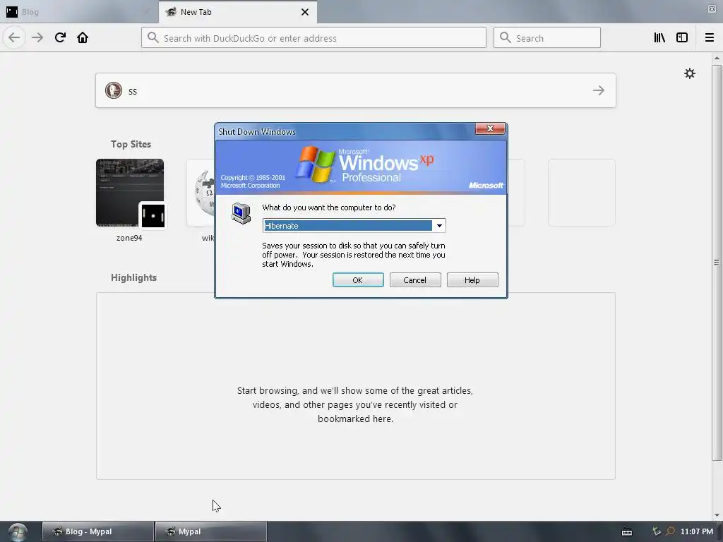Close the New Tab tab
This screenshot has height=542, width=723.
click(x=305, y=12)
